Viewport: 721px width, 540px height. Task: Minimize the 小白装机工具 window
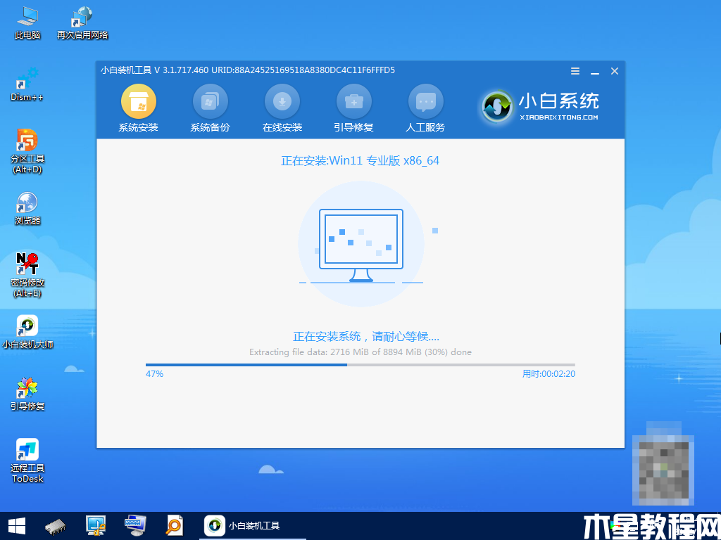pos(595,71)
